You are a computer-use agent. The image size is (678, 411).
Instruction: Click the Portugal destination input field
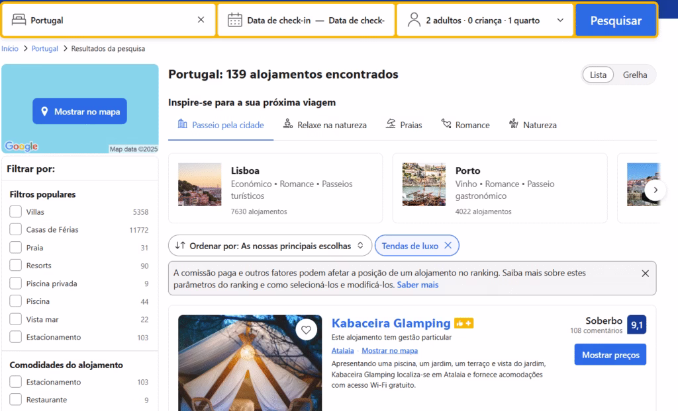pos(109,20)
